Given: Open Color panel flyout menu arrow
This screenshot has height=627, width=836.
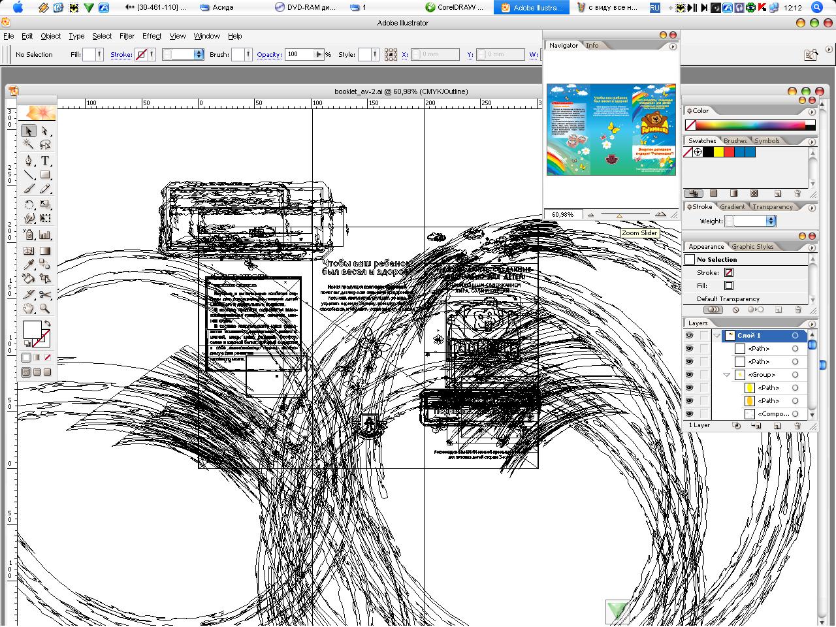Looking at the screenshot, I should (x=812, y=111).
